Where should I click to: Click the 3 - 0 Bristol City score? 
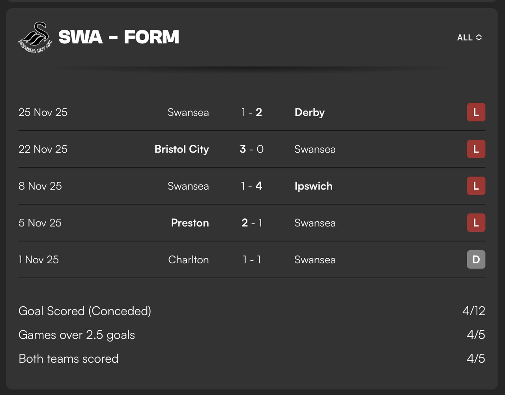(x=252, y=149)
